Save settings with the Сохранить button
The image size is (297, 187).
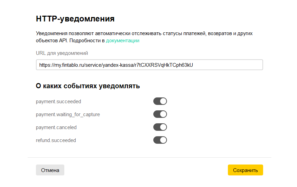[x=245, y=170]
